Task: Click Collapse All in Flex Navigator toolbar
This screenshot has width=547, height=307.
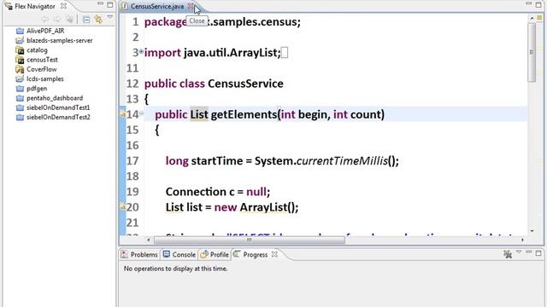Action: pos(86,20)
